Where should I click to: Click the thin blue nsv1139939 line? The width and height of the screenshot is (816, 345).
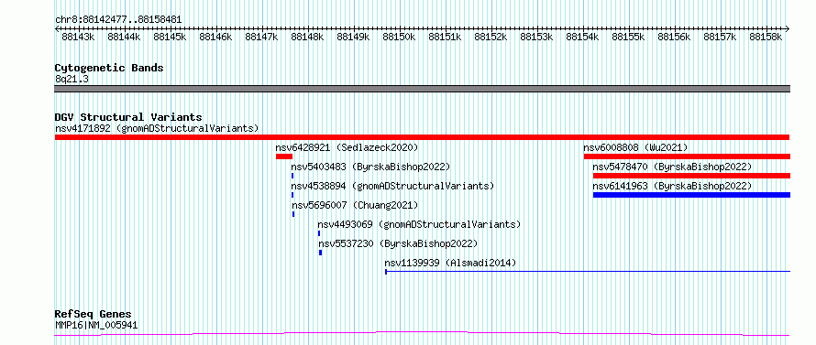point(588,271)
